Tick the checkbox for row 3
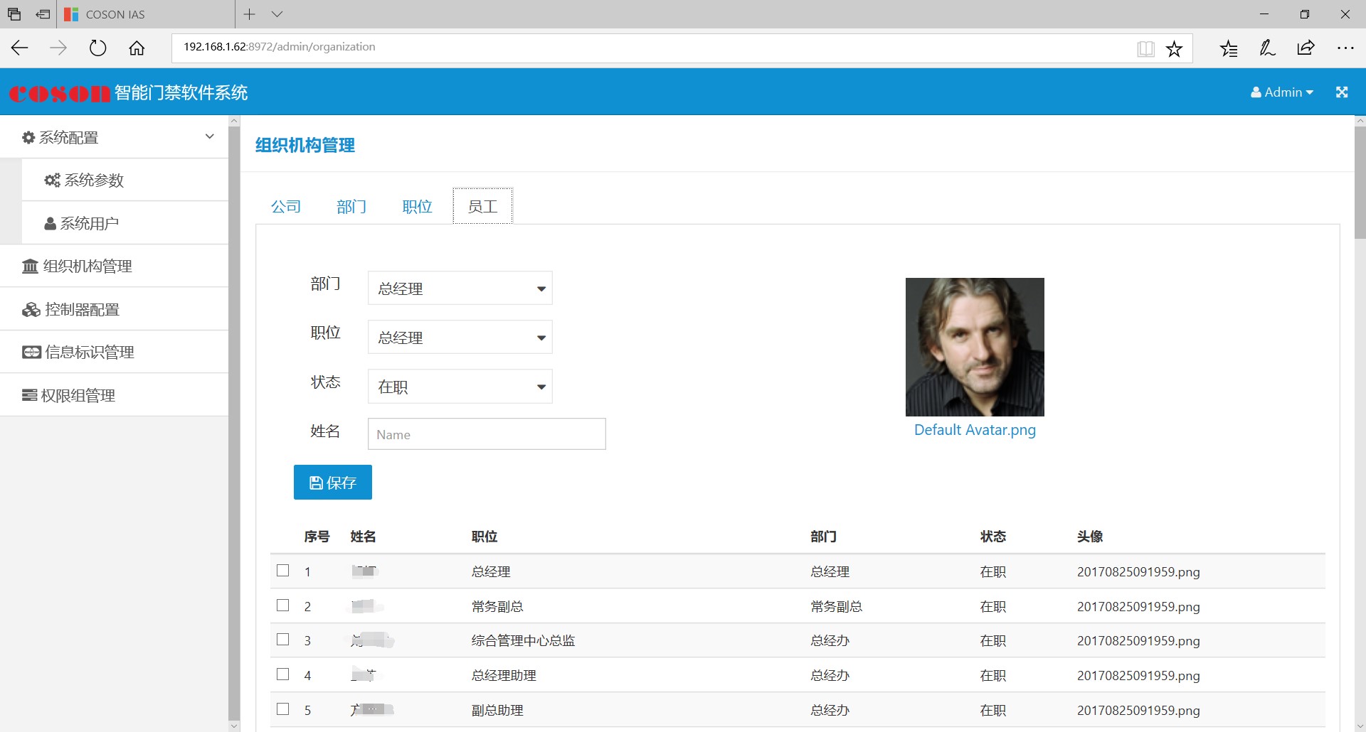1366x732 pixels. pyautogui.click(x=283, y=640)
